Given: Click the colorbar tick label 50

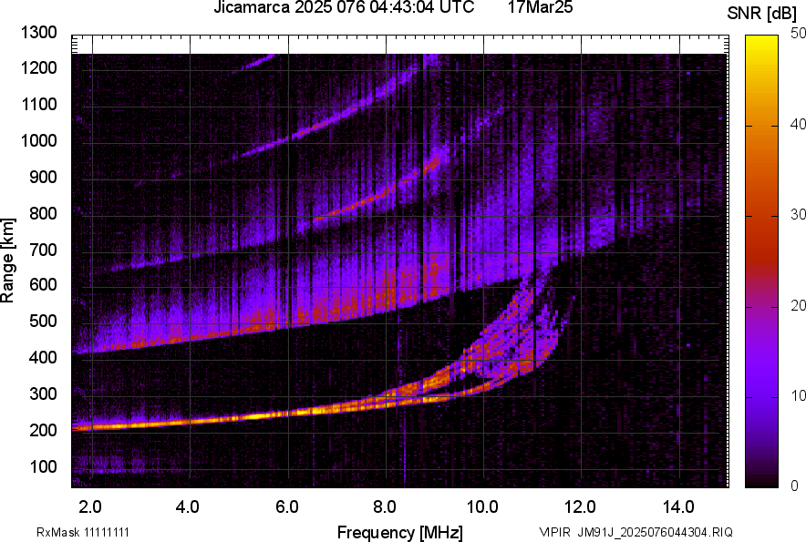Looking at the screenshot, I should click(798, 34).
